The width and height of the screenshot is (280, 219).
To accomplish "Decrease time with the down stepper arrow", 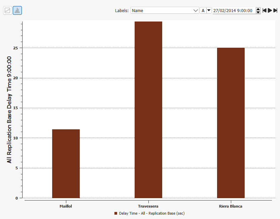I will point(258,12).
